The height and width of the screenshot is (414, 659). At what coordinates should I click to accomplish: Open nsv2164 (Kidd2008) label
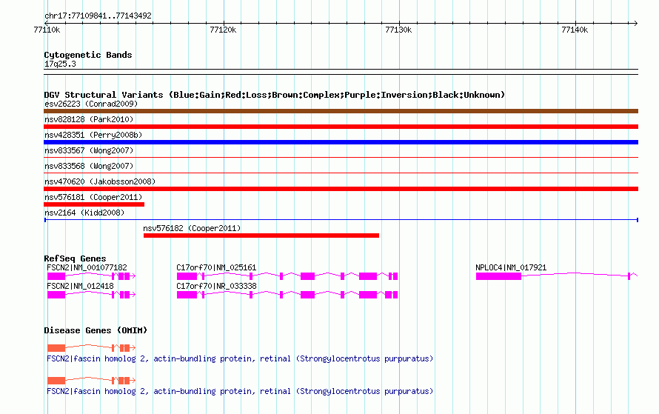(84, 213)
